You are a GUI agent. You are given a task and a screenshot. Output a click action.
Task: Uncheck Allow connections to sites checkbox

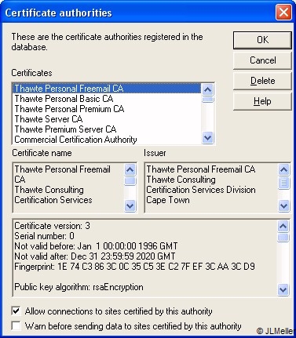pyautogui.click(x=16, y=311)
